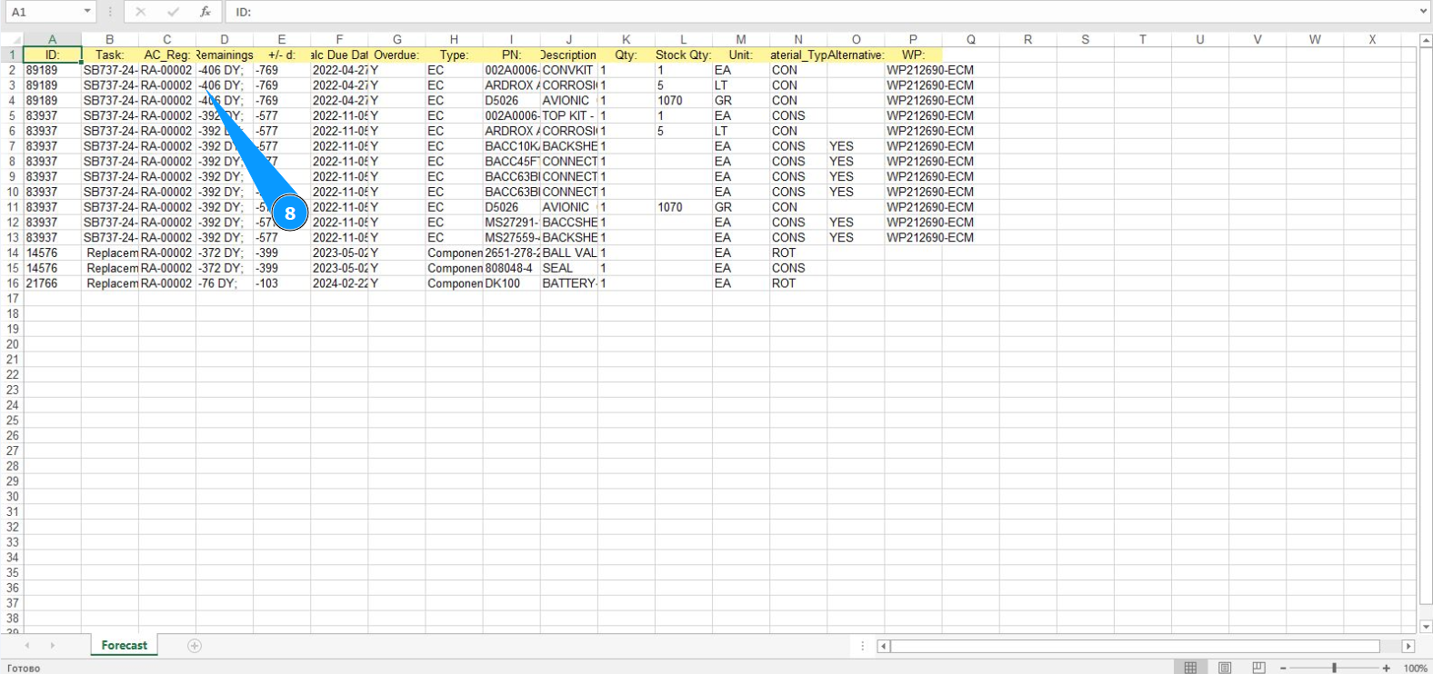Click the vertical scrollbar up arrow
Viewport: 1433px width, 674px height.
pyautogui.click(x=1426, y=41)
